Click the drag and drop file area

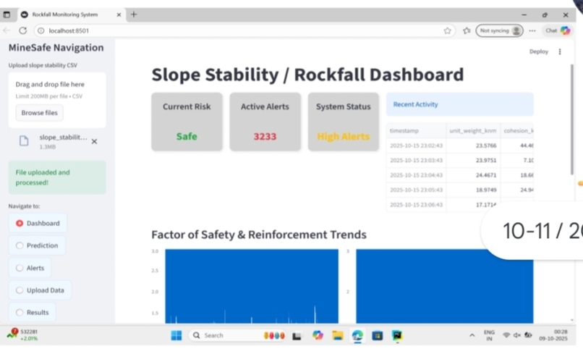point(57,100)
